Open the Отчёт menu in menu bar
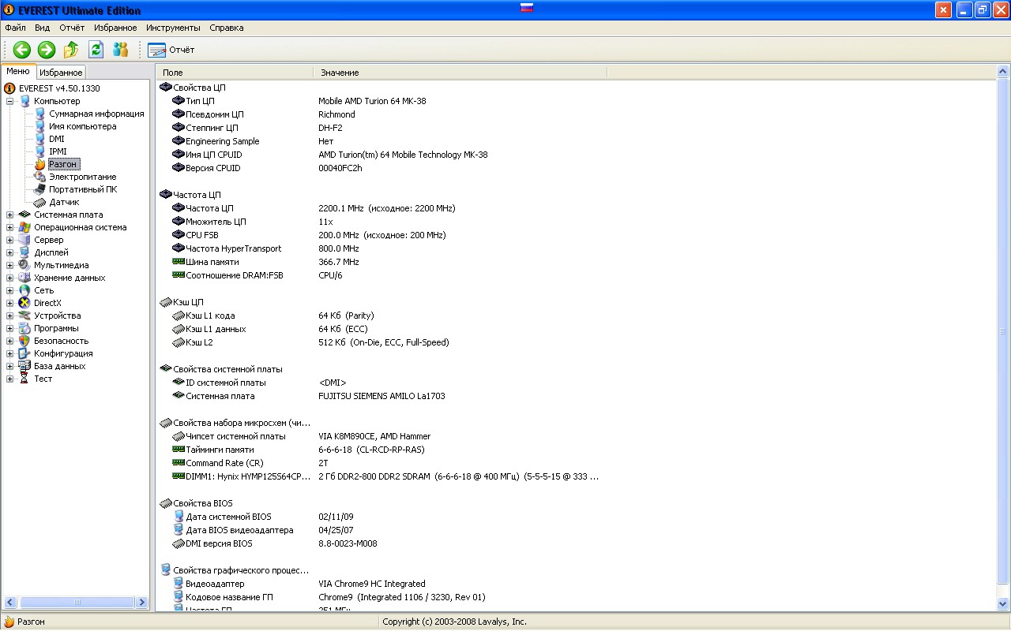Image resolution: width=1011 pixels, height=631 pixels. (72, 28)
